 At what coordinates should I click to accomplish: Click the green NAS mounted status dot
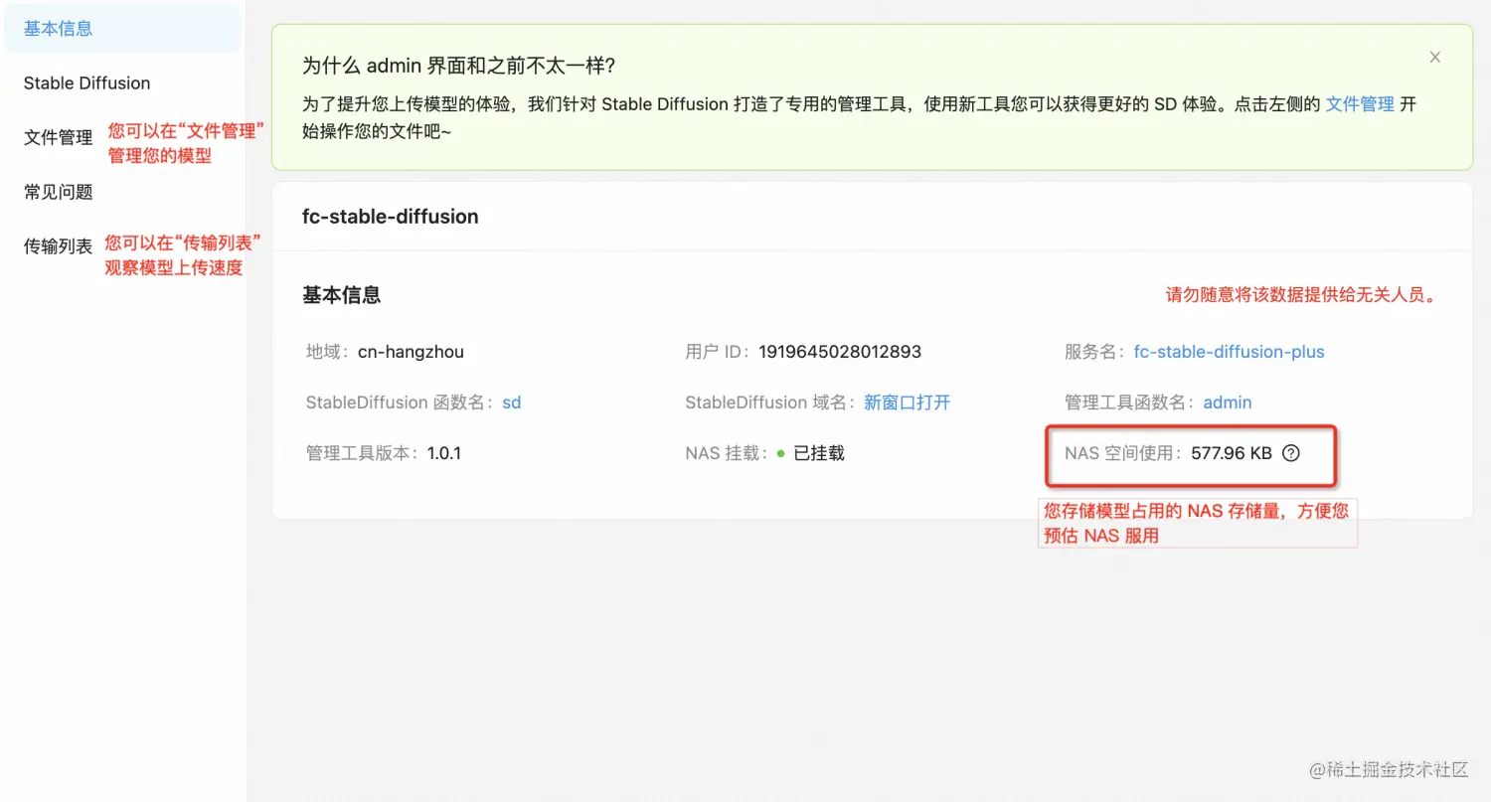781,453
